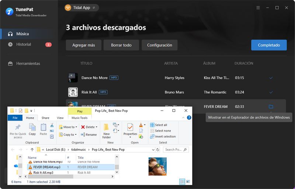This screenshot has height=189, width=295.
Task: Click Select none in Explorer ribbon
Action: point(160,131)
